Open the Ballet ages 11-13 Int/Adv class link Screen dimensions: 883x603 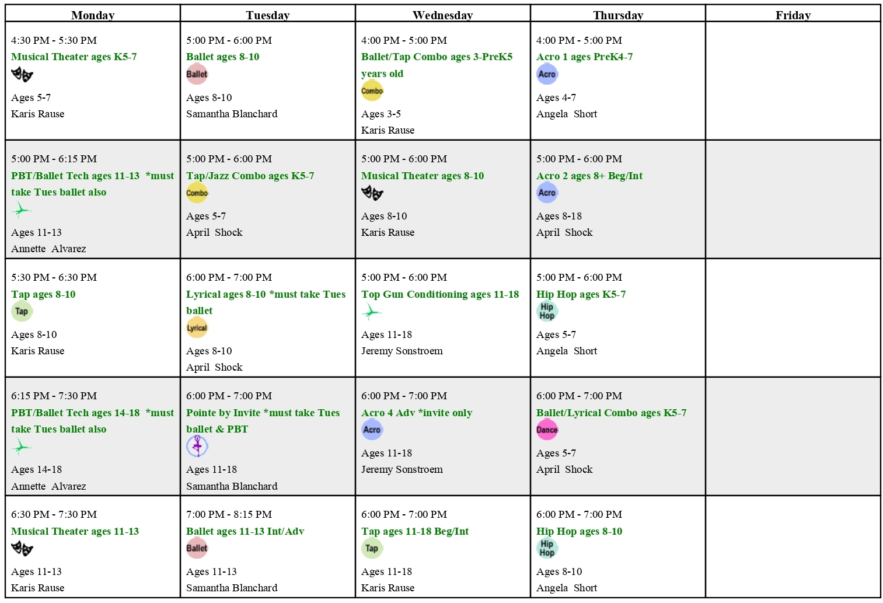click(245, 531)
